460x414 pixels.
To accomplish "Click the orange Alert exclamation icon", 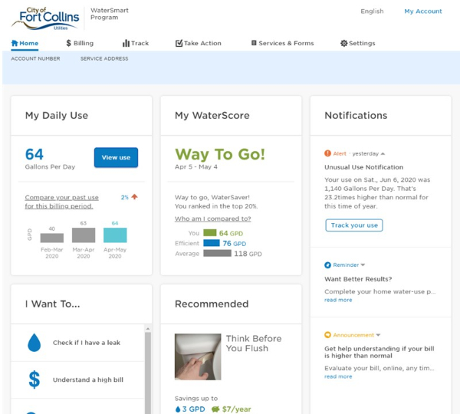I will [x=328, y=153].
